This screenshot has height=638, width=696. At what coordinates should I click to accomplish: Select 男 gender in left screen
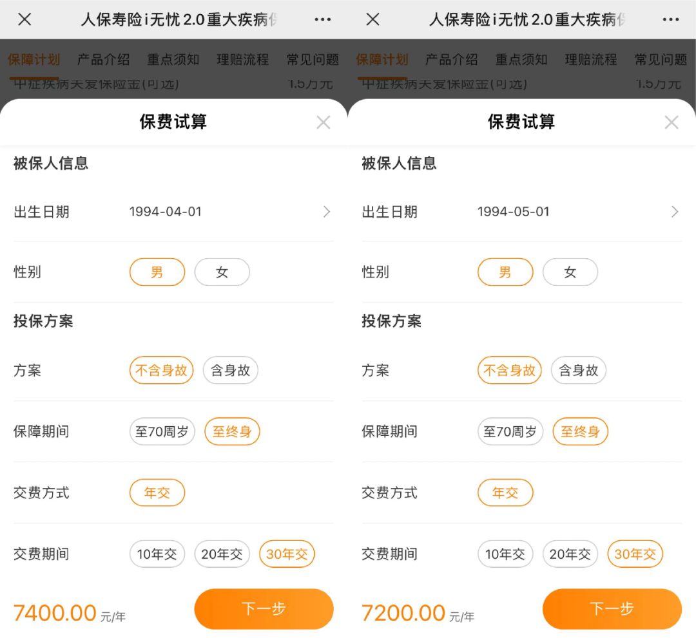tap(157, 272)
